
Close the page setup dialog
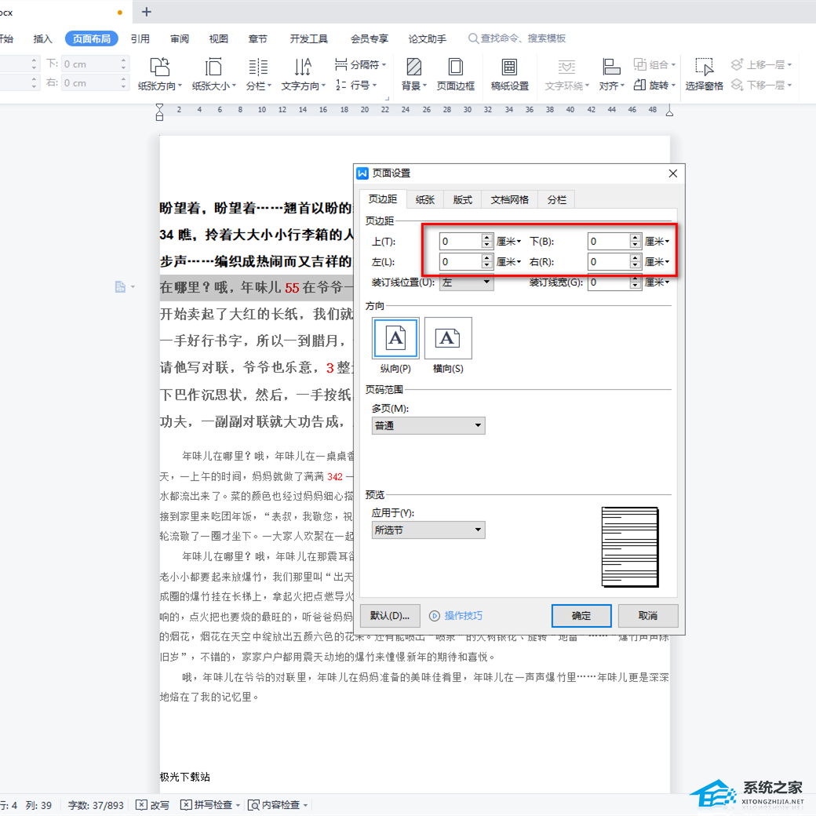(673, 173)
